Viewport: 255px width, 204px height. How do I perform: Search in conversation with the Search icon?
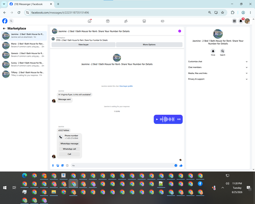click(222, 51)
